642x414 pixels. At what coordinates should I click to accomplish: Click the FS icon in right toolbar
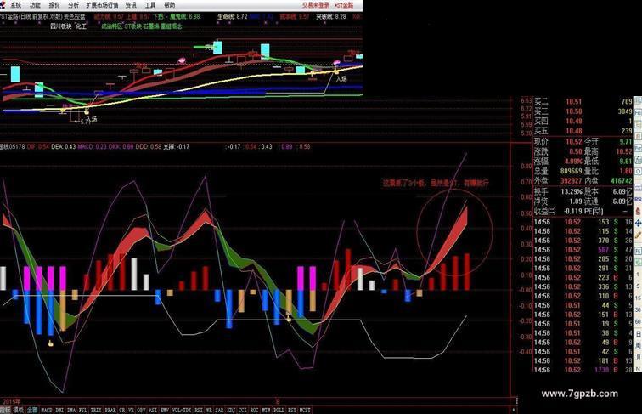(638, 251)
